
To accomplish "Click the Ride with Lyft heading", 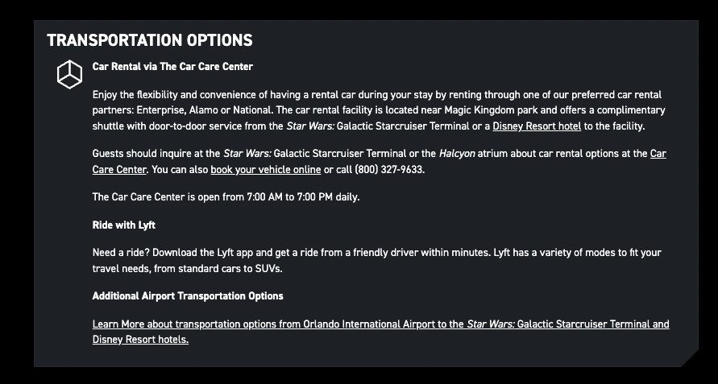I will (x=123, y=225).
